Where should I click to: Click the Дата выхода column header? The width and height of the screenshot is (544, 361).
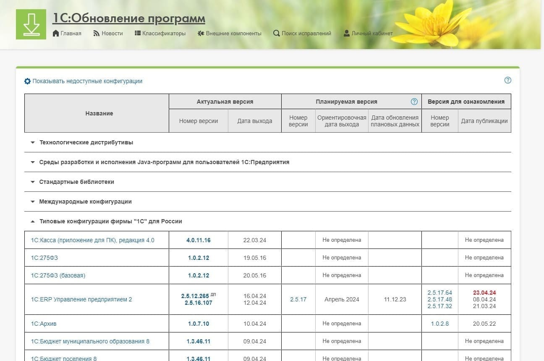pyautogui.click(x=255, y=121)
